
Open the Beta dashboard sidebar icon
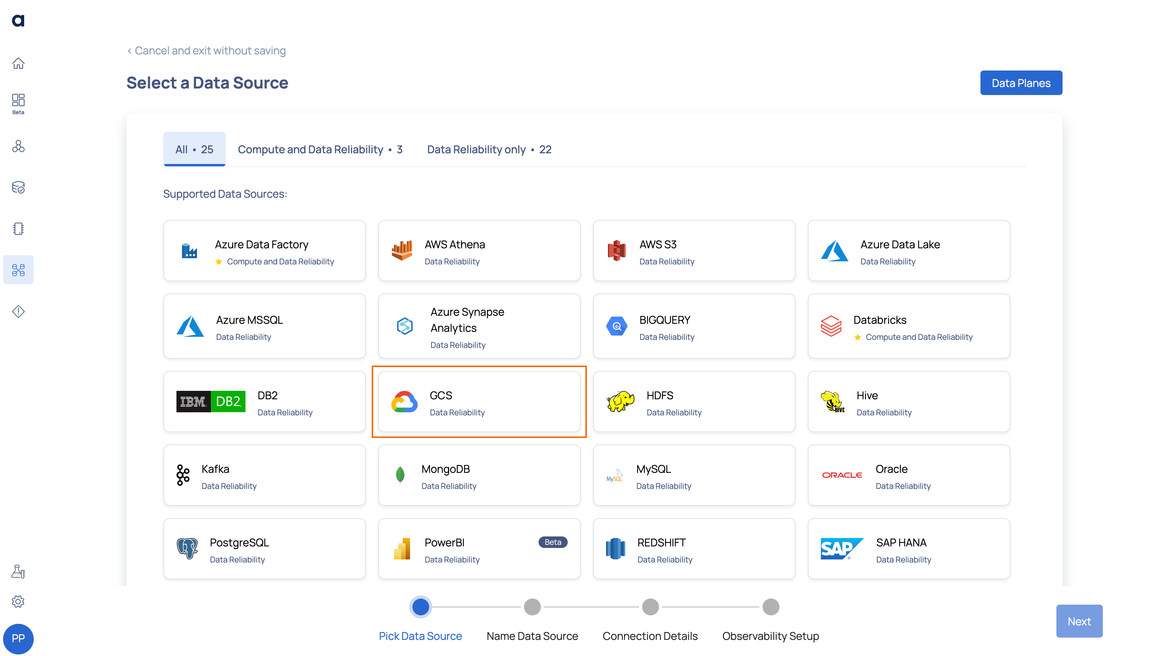tap(18, 104)
